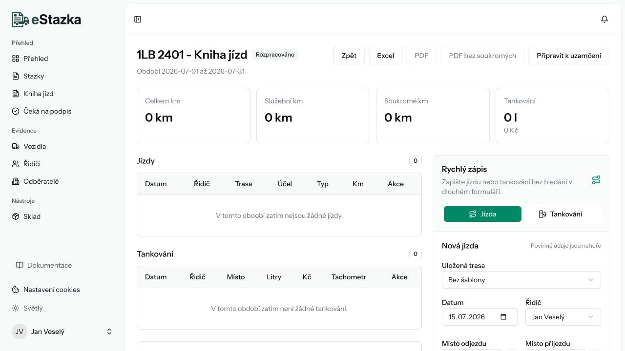Open the calendar picker in Datum field

pos(503,317)
